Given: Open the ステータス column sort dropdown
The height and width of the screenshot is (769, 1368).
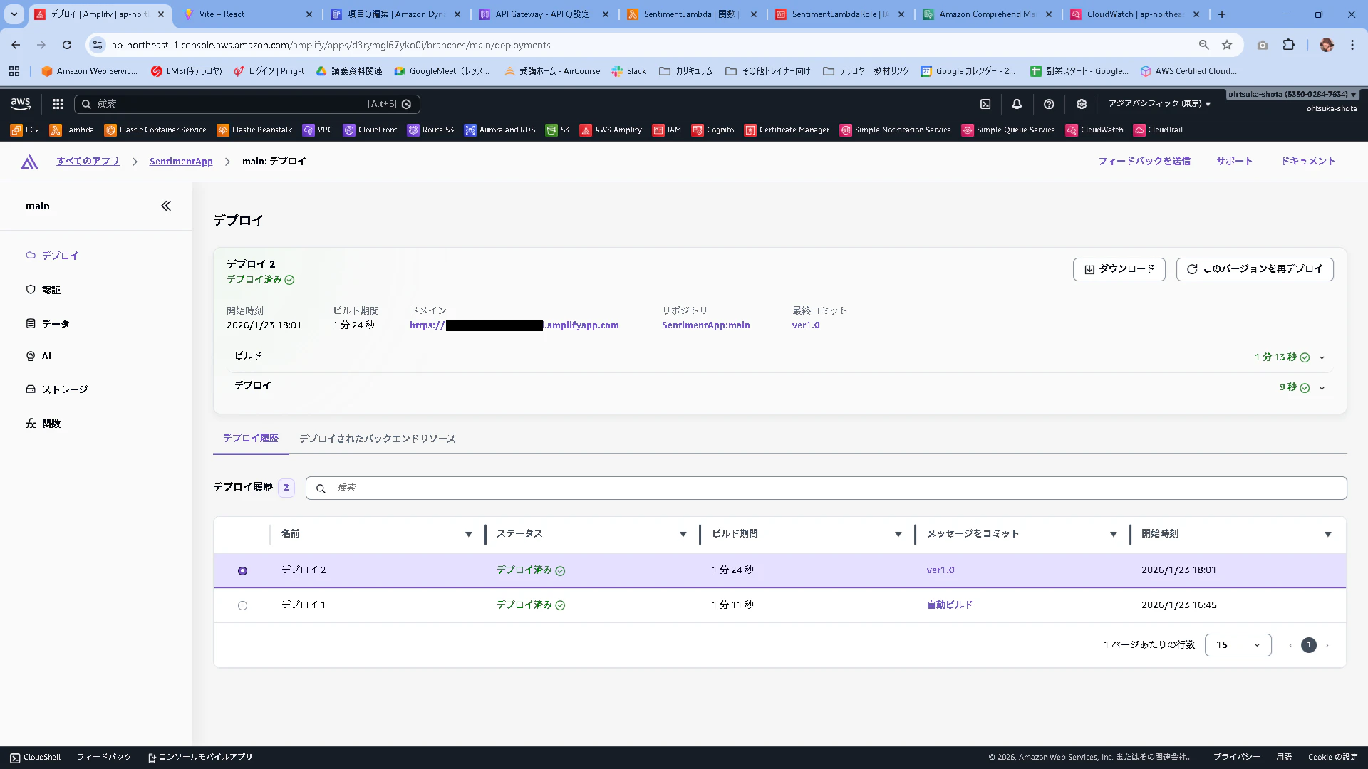Looking at the screenshot, I should click(x=683, y=534).
